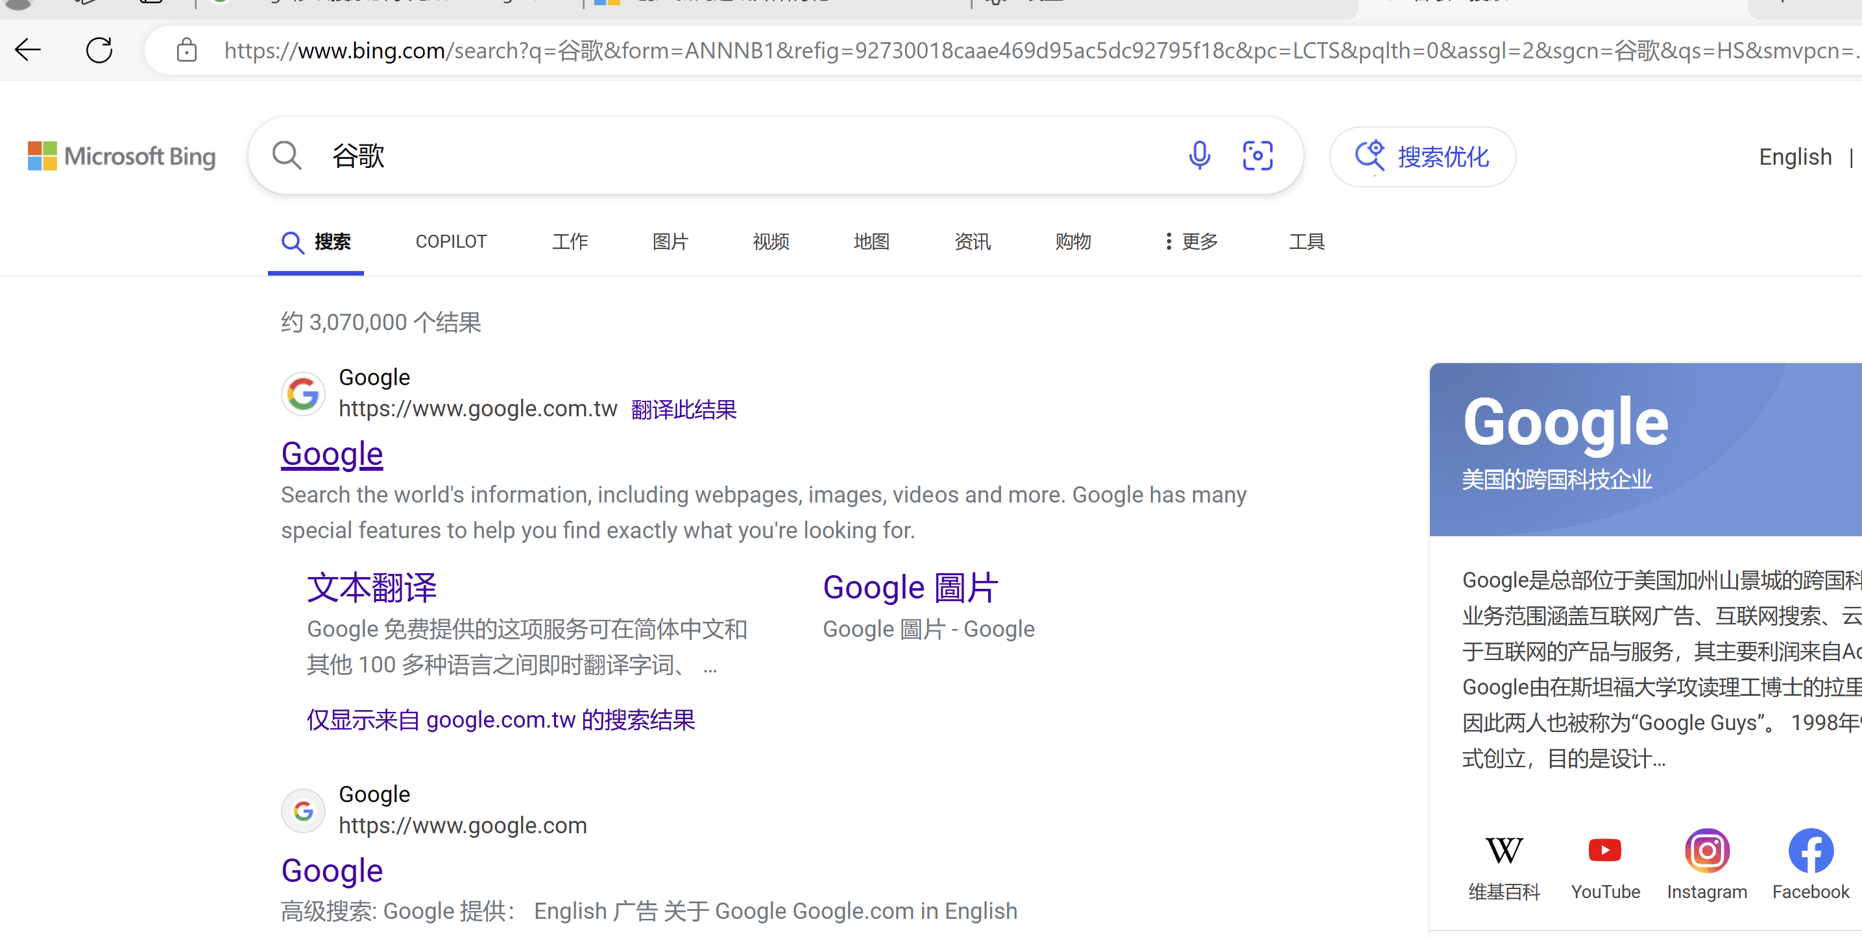The image size is (1862, 937).
Task: Click the browser refresh icon
Action: tap(99, 50)
